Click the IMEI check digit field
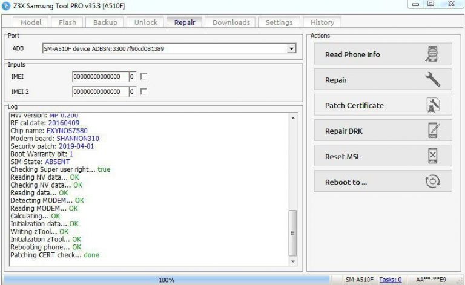 [133, 77]
